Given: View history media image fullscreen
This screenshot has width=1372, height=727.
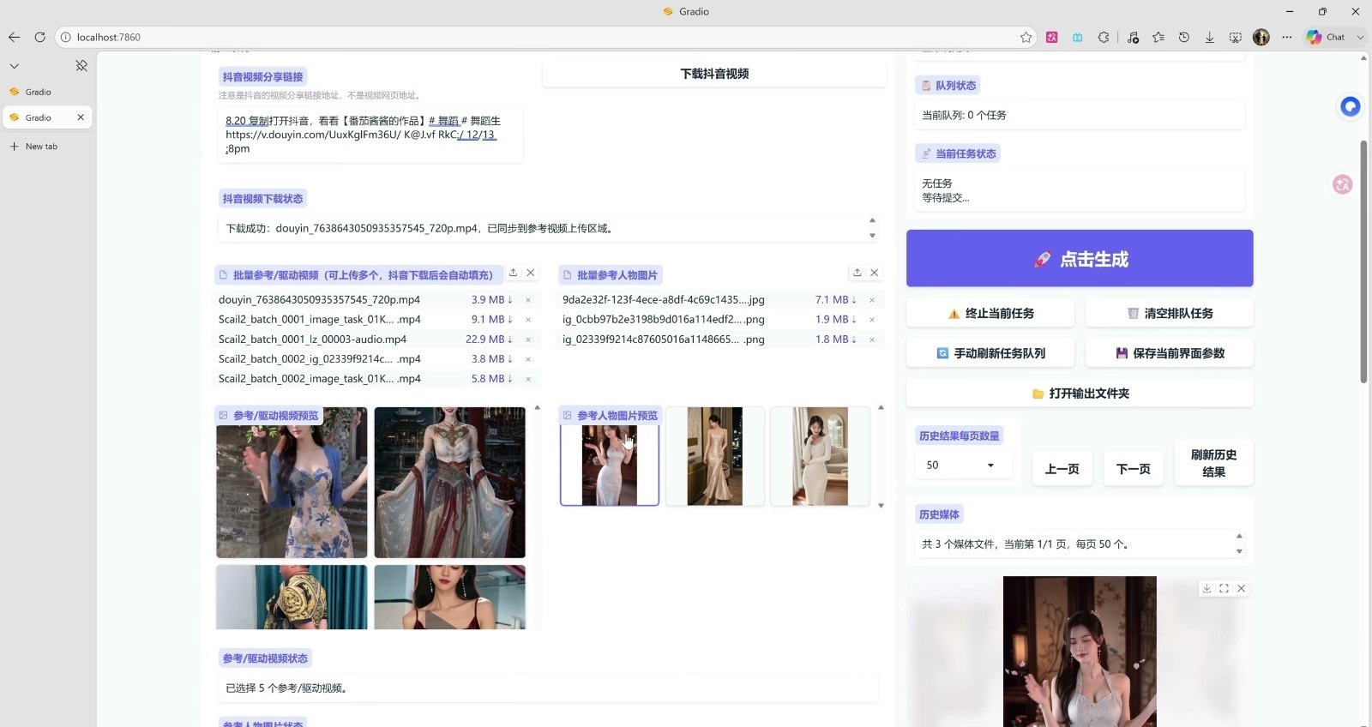Looking at the screenshot, I should [1224, 588].
